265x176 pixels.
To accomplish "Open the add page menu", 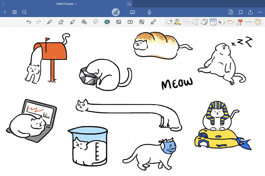I will pyautogui.click(x=231, y=12).
